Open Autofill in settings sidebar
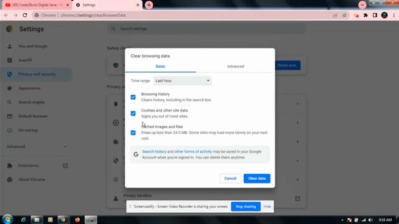399x224 pixels. [25, 60]
